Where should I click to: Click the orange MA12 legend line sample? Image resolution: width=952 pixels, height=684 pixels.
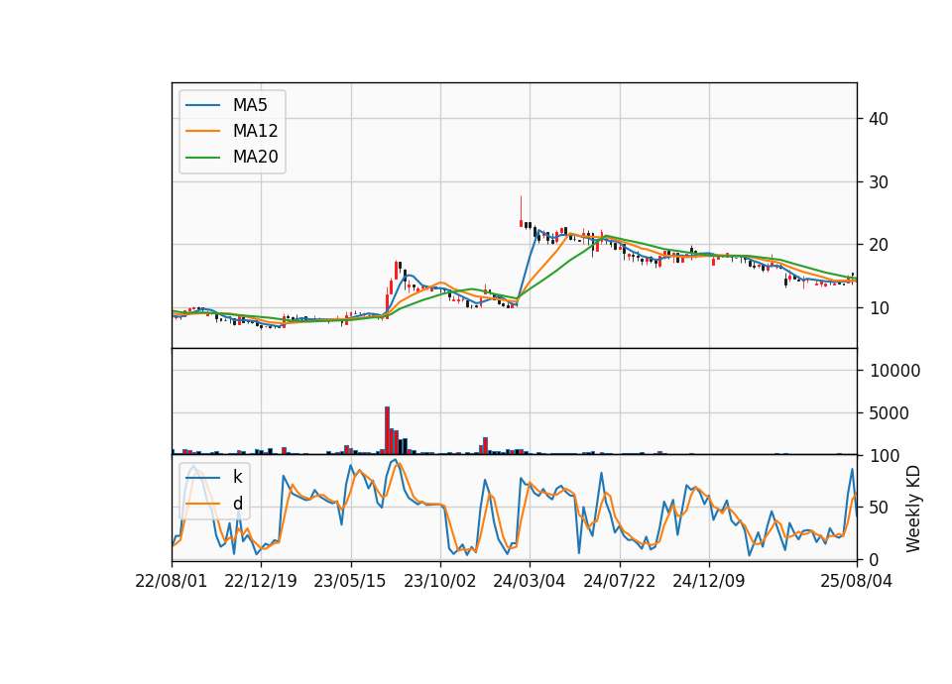[x=202, y=131]
